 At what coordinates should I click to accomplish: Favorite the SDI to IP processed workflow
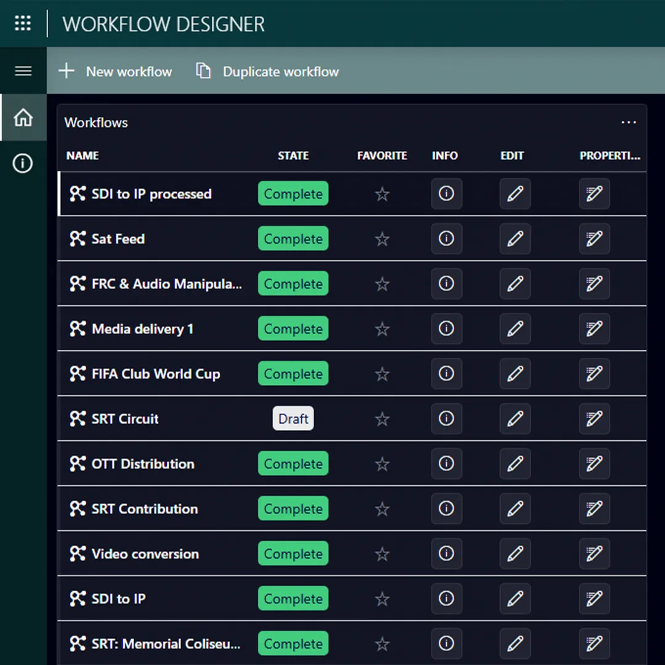click(x=382, y=194)
